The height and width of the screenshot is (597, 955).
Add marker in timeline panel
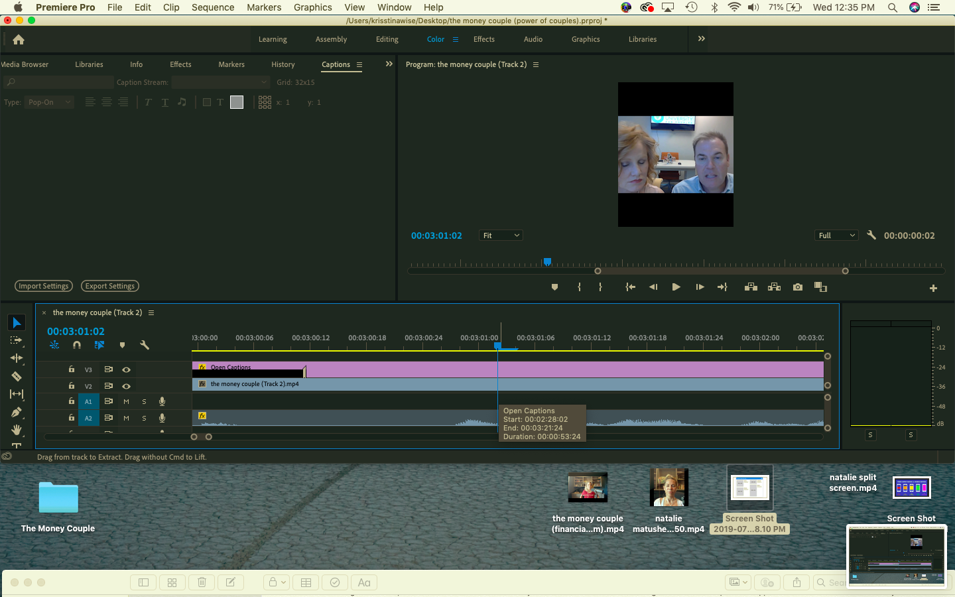(122, 345)
